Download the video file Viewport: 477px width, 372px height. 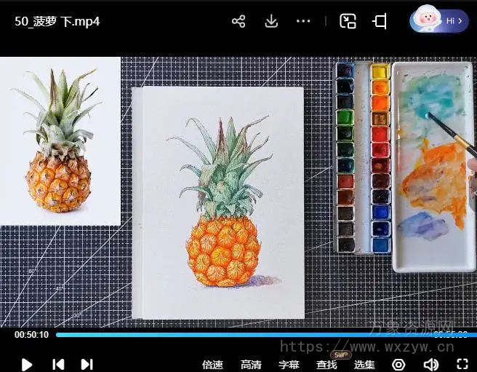tap(271, 21)
